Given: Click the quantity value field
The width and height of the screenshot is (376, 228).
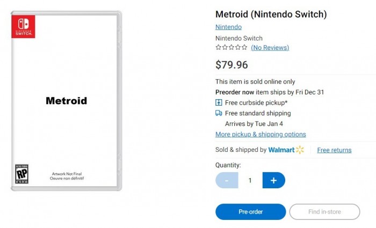Looking at the screenshot, I should (250, 180).
